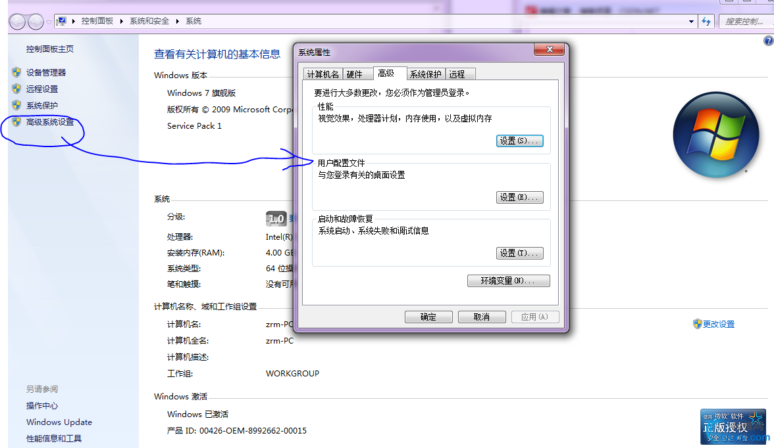The height and width of the screenshot is (448, 774).
Task: Click the 系统类型 label
Action: [x=184, y=269]
